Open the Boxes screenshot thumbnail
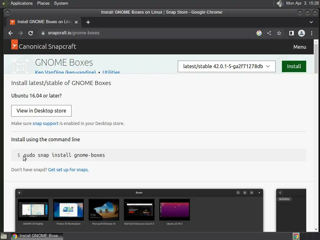This screenshot has height=240, width=320. coord(139,210)
